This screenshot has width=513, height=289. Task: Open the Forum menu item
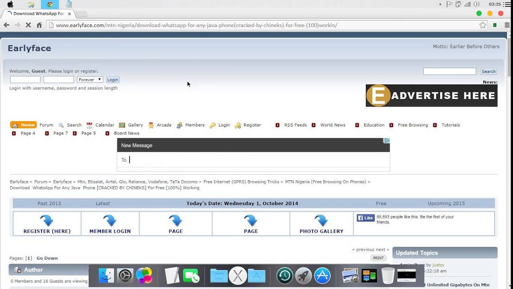(x=46, y=125)
